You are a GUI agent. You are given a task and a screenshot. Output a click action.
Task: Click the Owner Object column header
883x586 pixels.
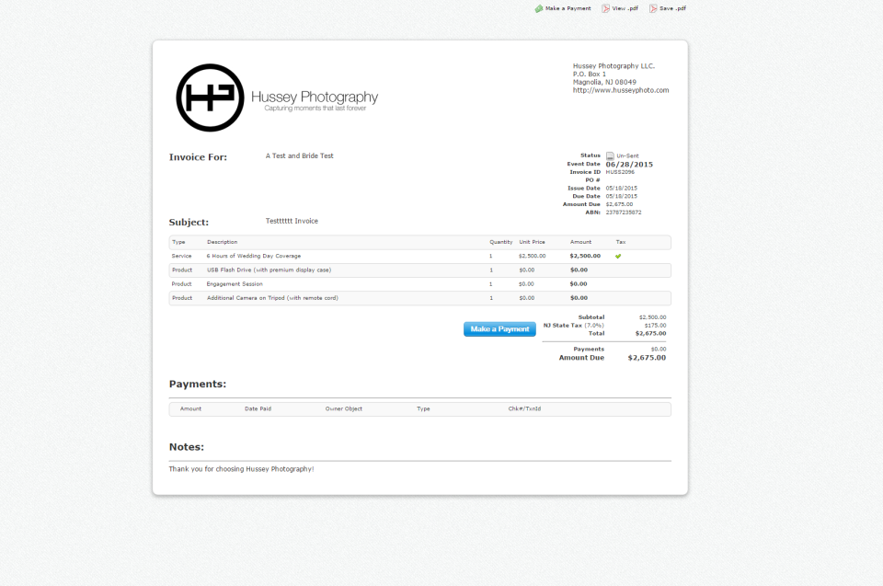tap(343, 409)
